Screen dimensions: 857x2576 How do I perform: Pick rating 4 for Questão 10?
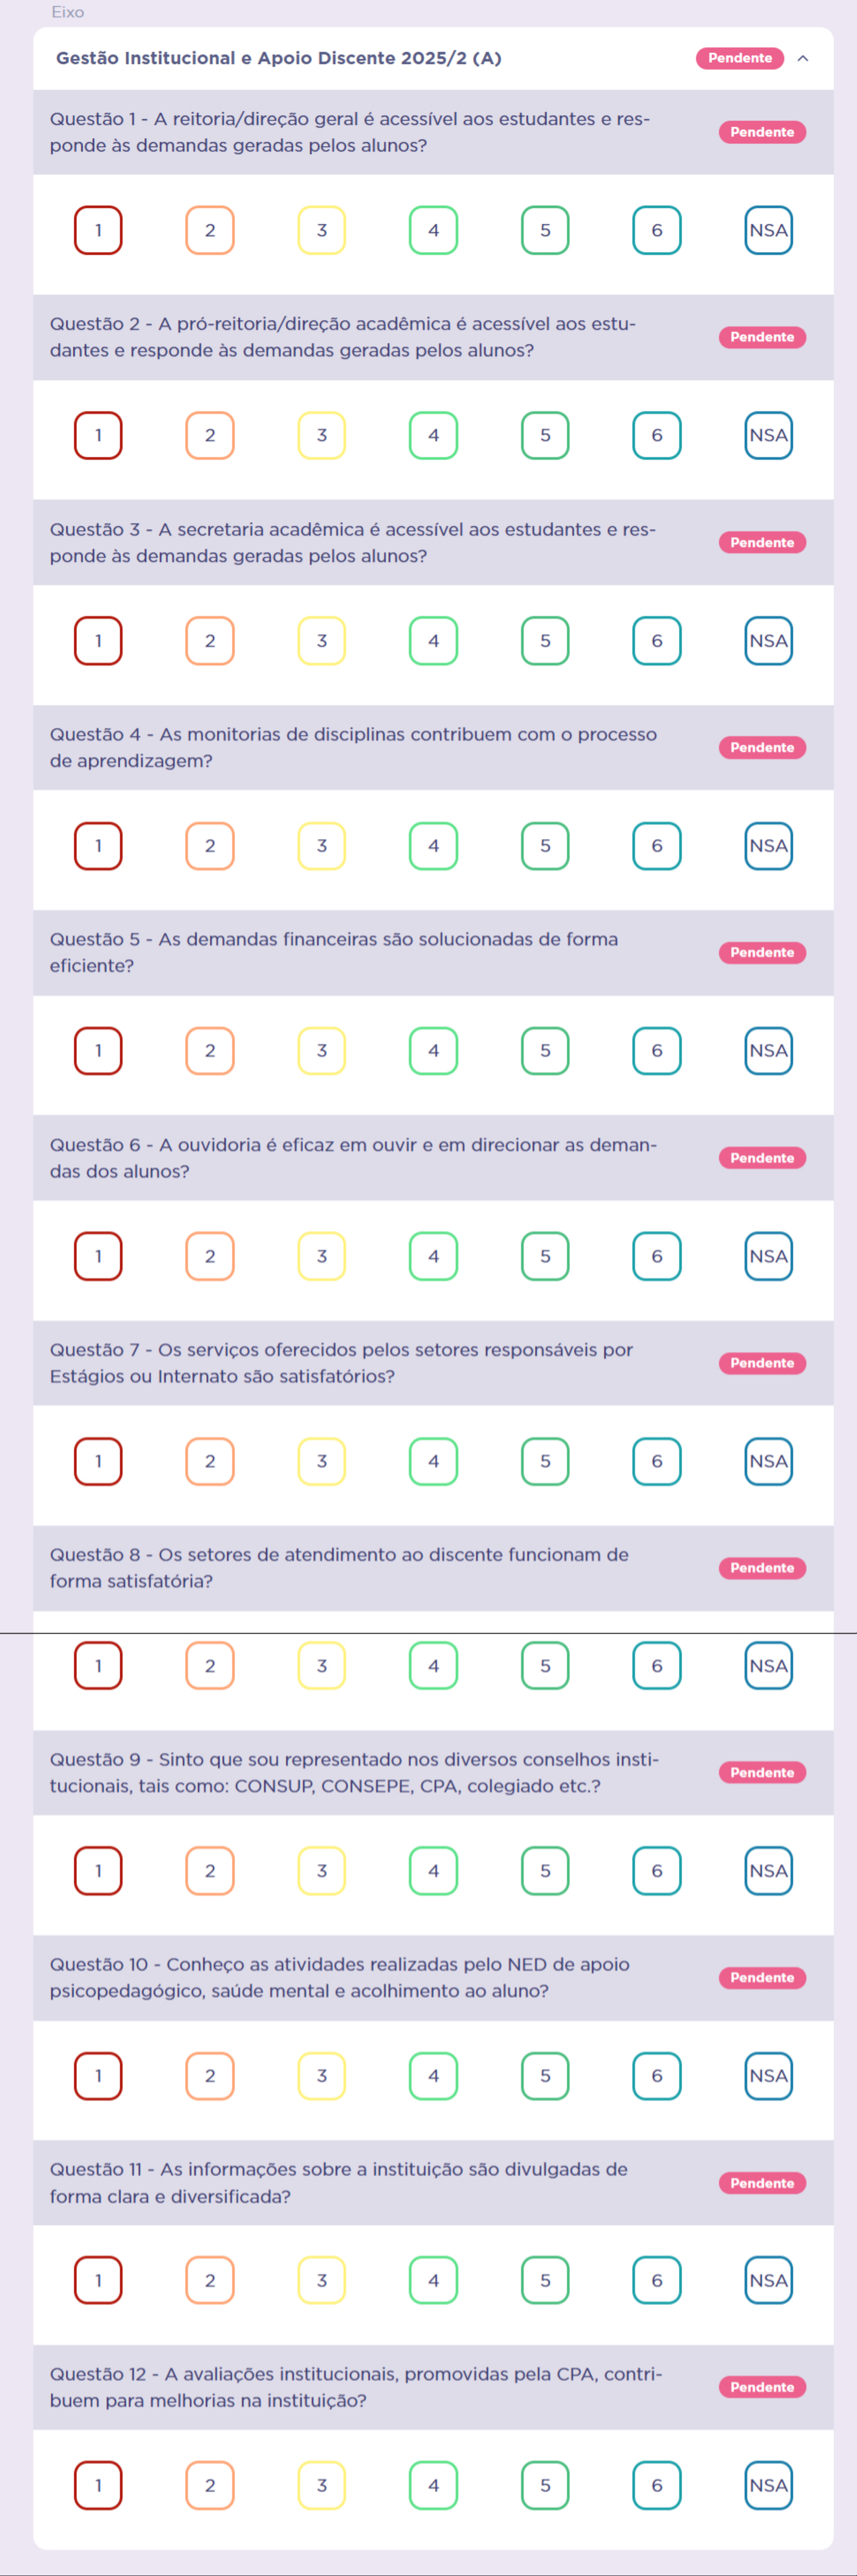pyautogui.click(x=433, y=2076)
